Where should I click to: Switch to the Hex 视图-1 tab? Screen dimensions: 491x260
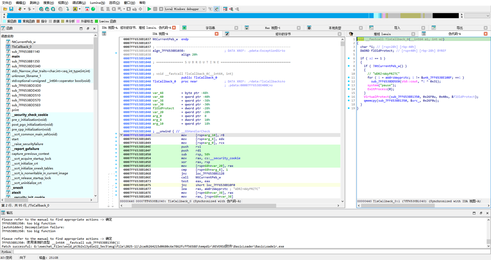(272, 28)
